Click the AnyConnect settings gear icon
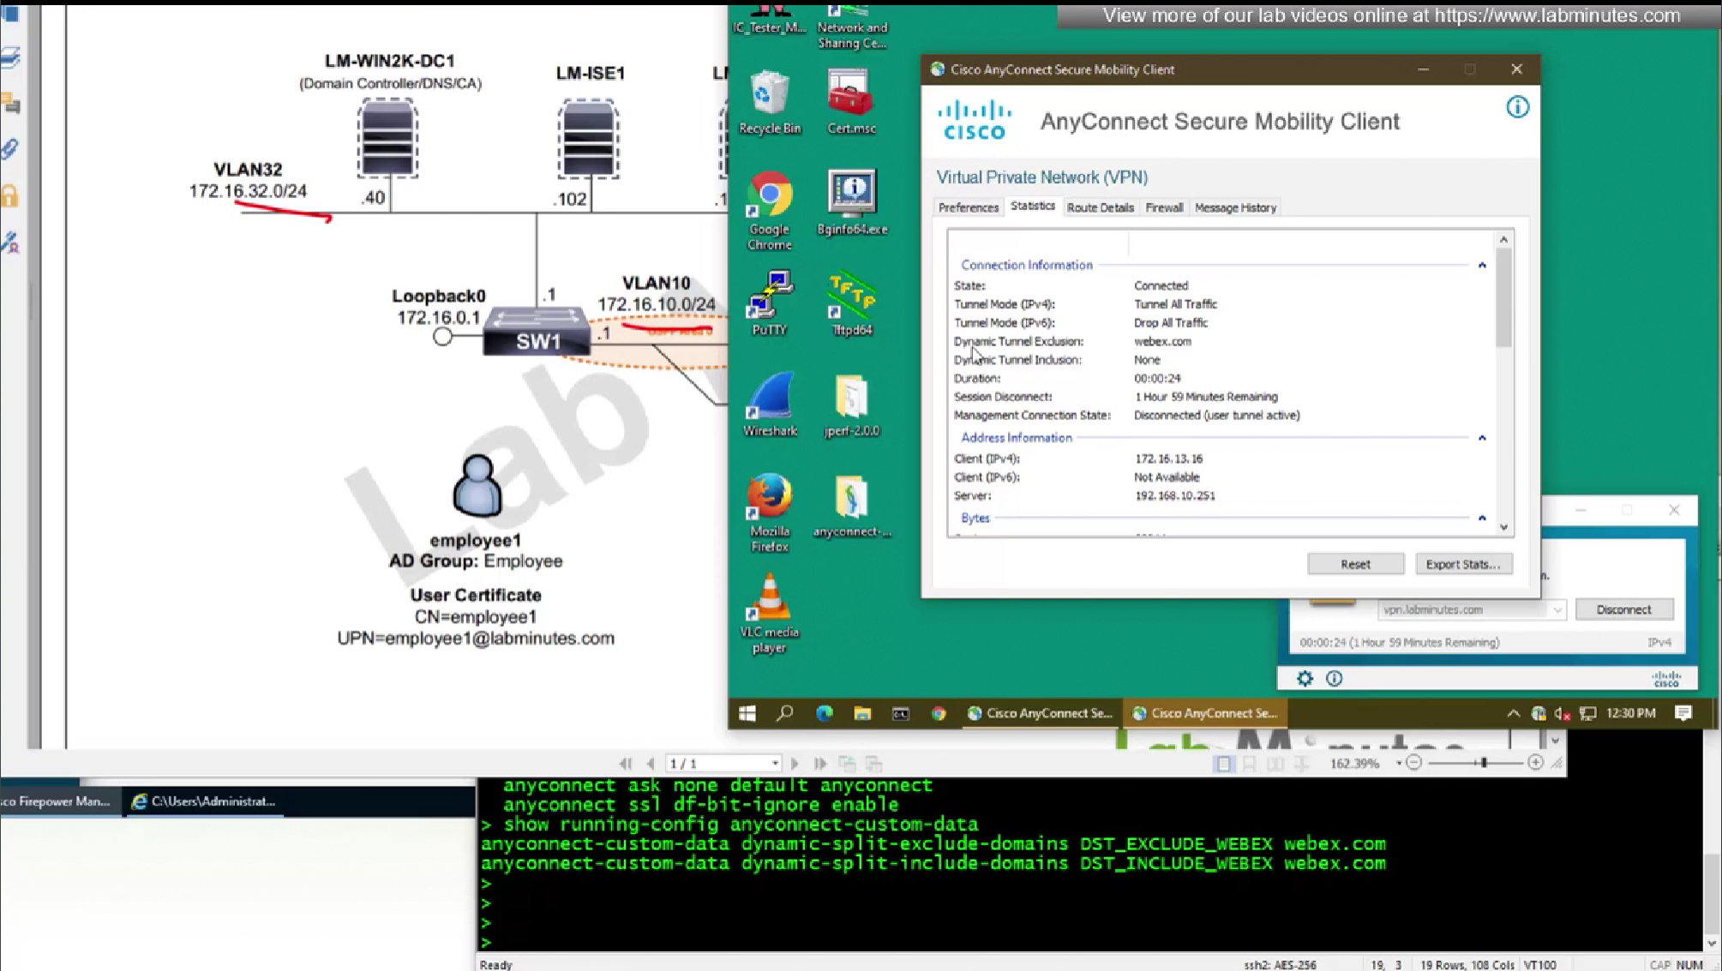The width and height of the screenshot is (1722, 971). coord(1305,679)
